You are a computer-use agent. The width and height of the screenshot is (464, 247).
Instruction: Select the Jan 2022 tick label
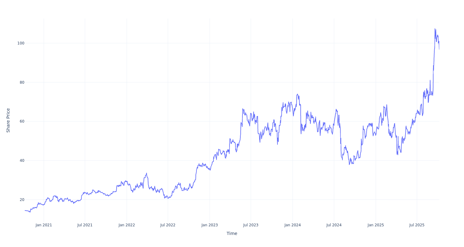[x=127, y=225]
